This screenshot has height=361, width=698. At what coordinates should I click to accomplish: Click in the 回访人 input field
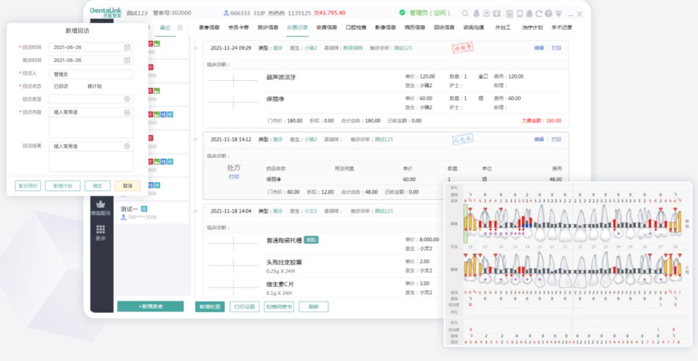point(91,74)
